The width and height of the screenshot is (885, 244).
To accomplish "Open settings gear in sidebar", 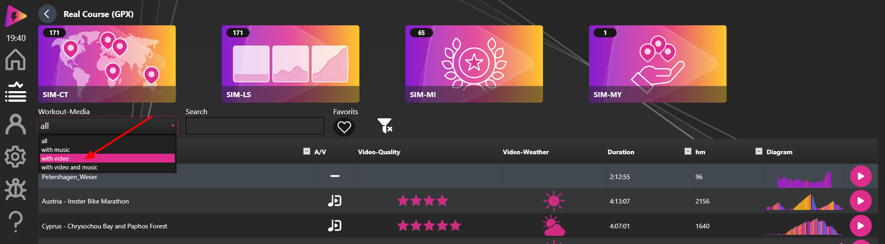I will (x=15, y=157).
